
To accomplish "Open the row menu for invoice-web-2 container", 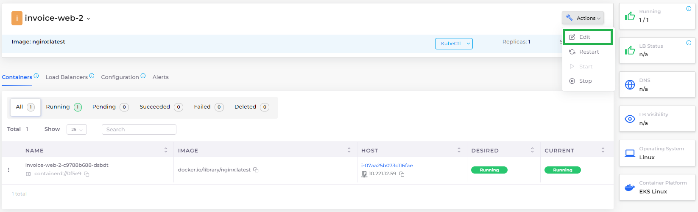I will (x=8, y=170).
